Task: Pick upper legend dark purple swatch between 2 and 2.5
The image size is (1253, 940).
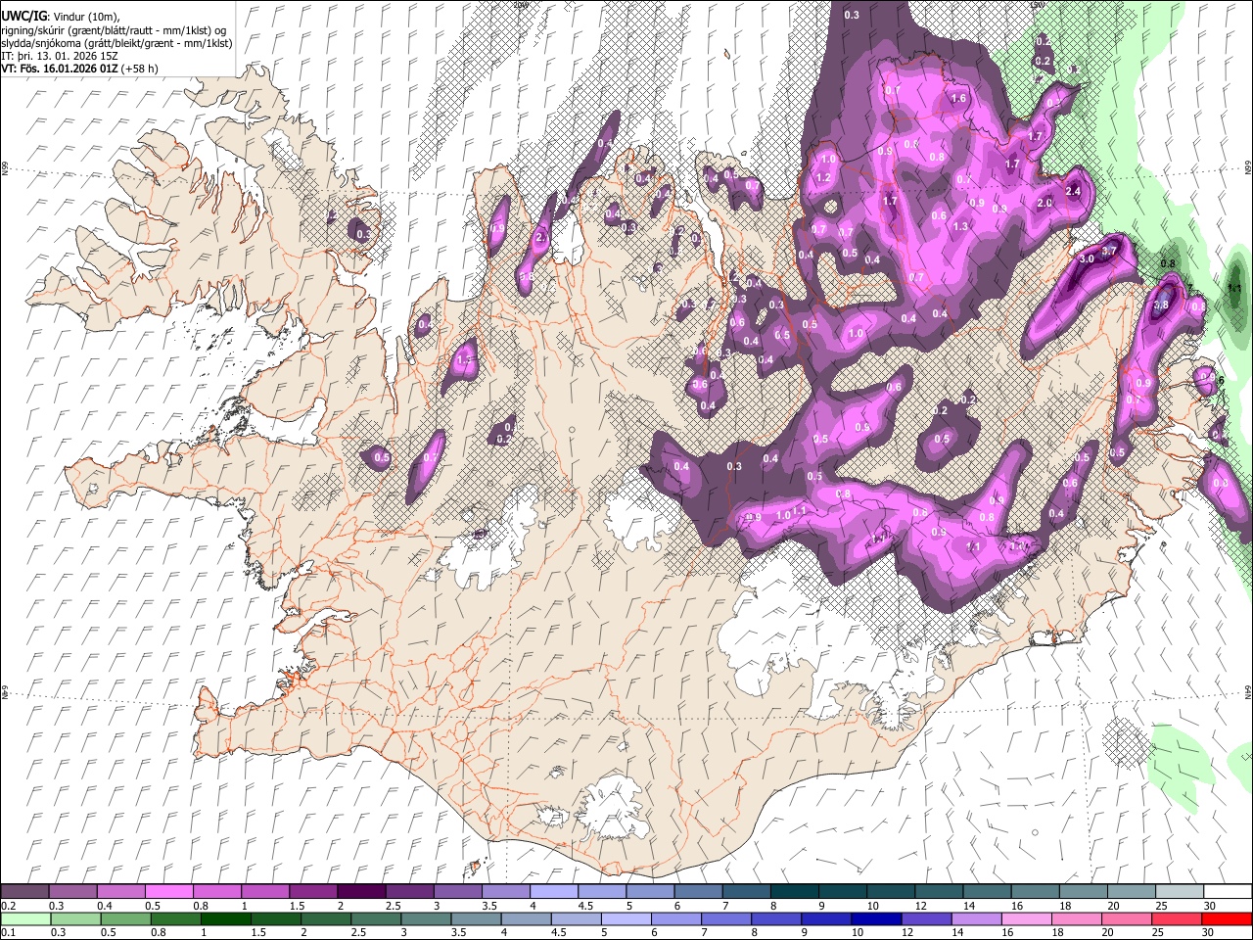Action: (x=360, y=892)
